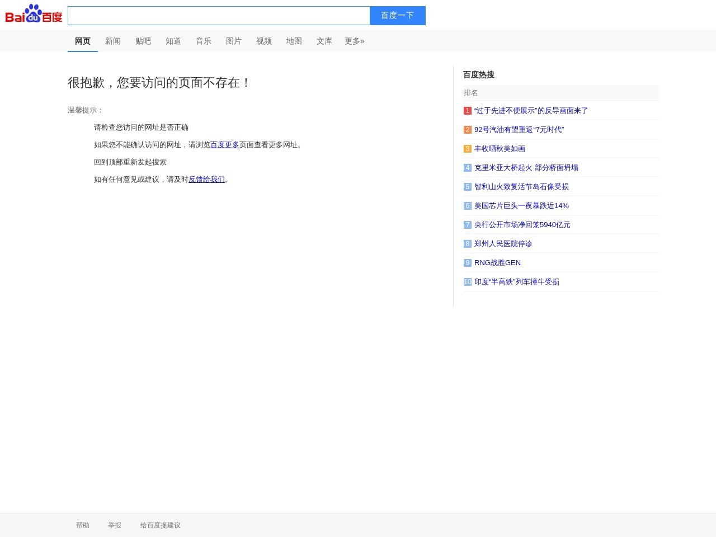Click the Baidu logo
This screenshot has height=537, width=716.
coord(34,13)
